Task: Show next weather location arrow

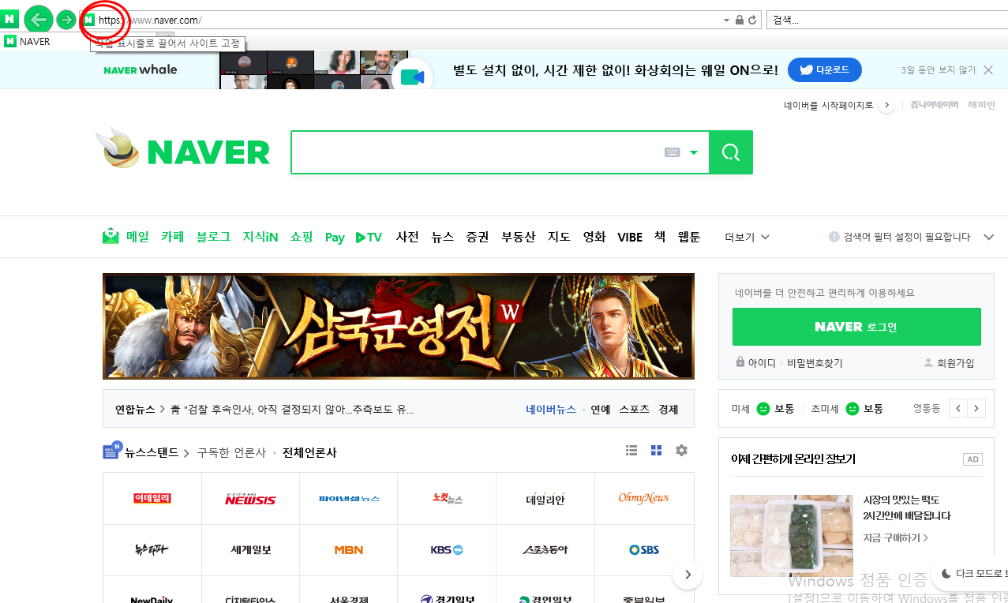Action: pos(977,408)
